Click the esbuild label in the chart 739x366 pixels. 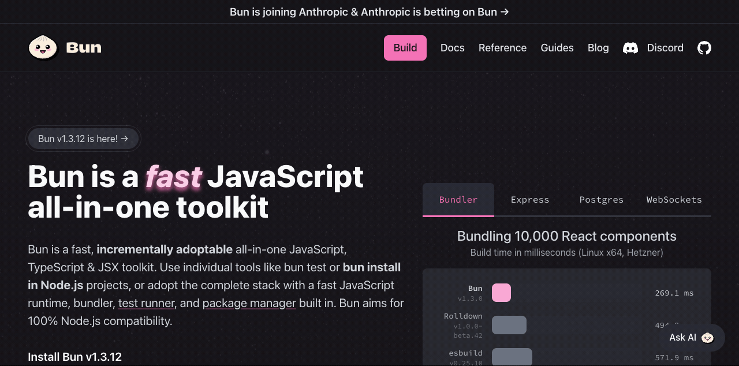(x=465, y=353)
